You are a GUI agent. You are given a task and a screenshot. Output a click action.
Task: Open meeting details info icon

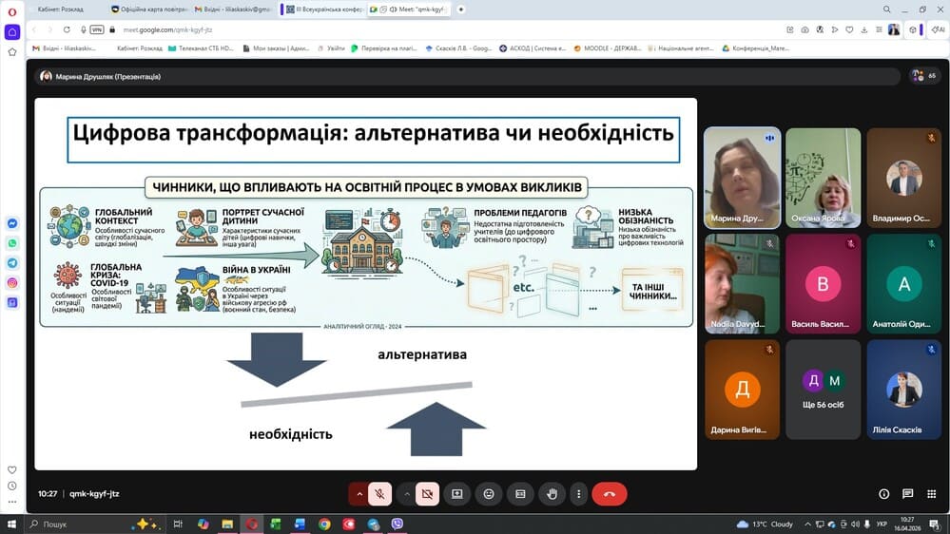pyautogui.click(x=883, y=494)
